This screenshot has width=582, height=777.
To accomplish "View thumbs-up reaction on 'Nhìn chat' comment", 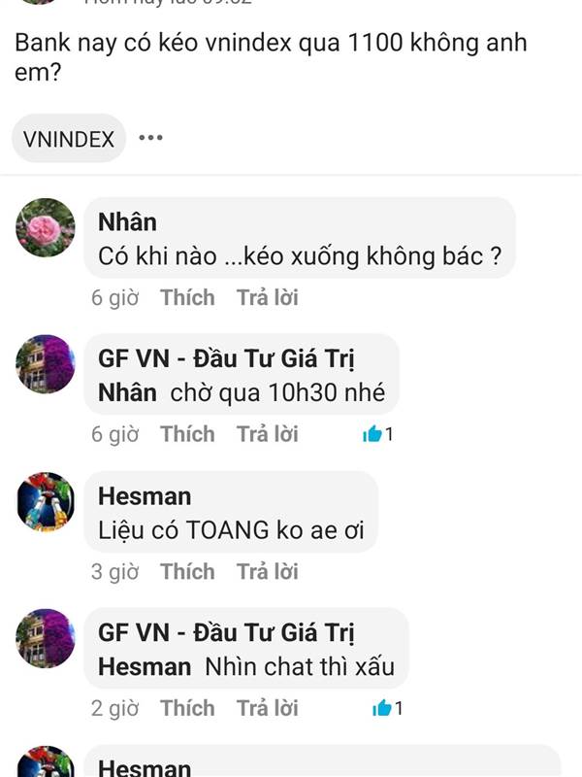I will tap(387, 708).
